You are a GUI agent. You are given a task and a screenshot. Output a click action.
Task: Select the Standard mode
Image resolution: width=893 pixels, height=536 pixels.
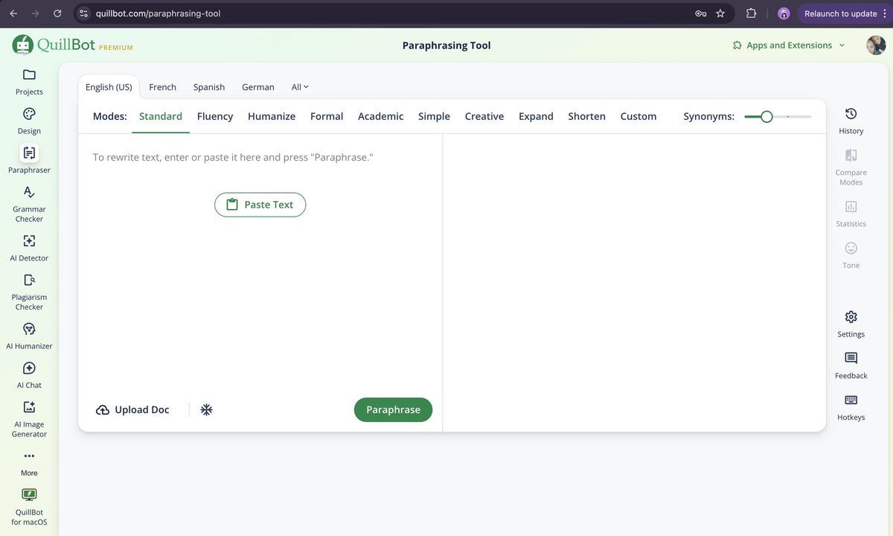pyautogui.click(x=161, y=117)
